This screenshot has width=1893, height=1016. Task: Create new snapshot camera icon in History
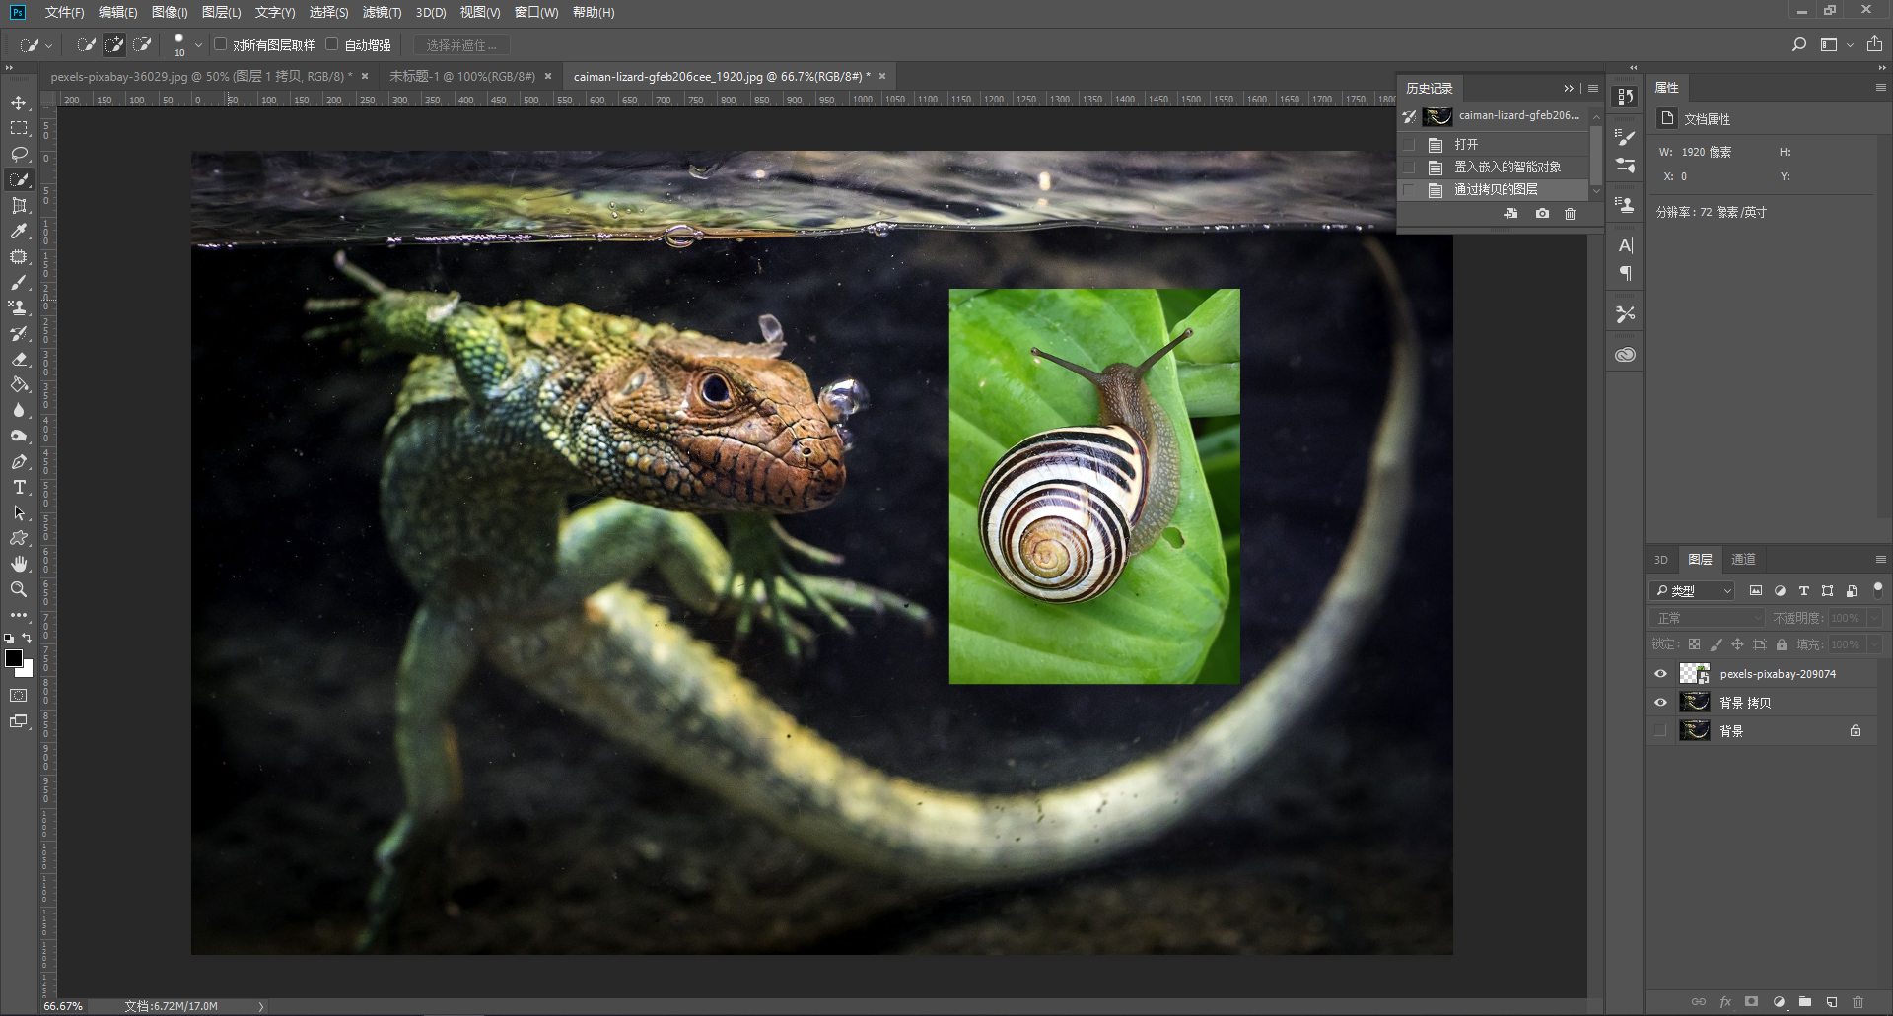(1542, 213)
